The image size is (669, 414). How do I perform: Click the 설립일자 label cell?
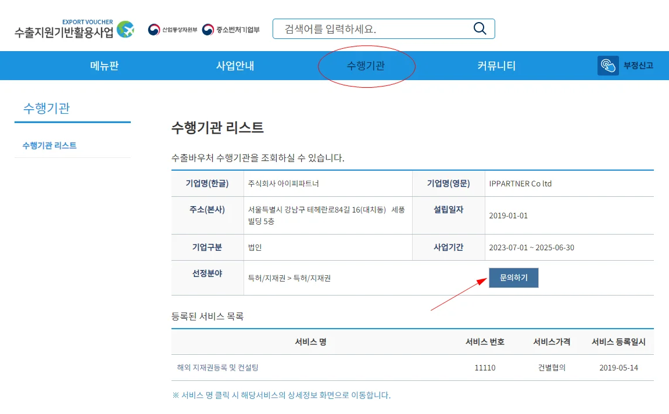pos(448,215)
